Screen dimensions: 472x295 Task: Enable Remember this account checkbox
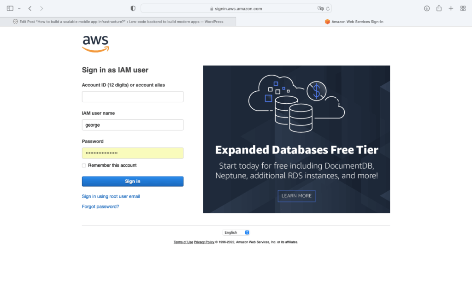pyautogui.click(x=84, y=165)
